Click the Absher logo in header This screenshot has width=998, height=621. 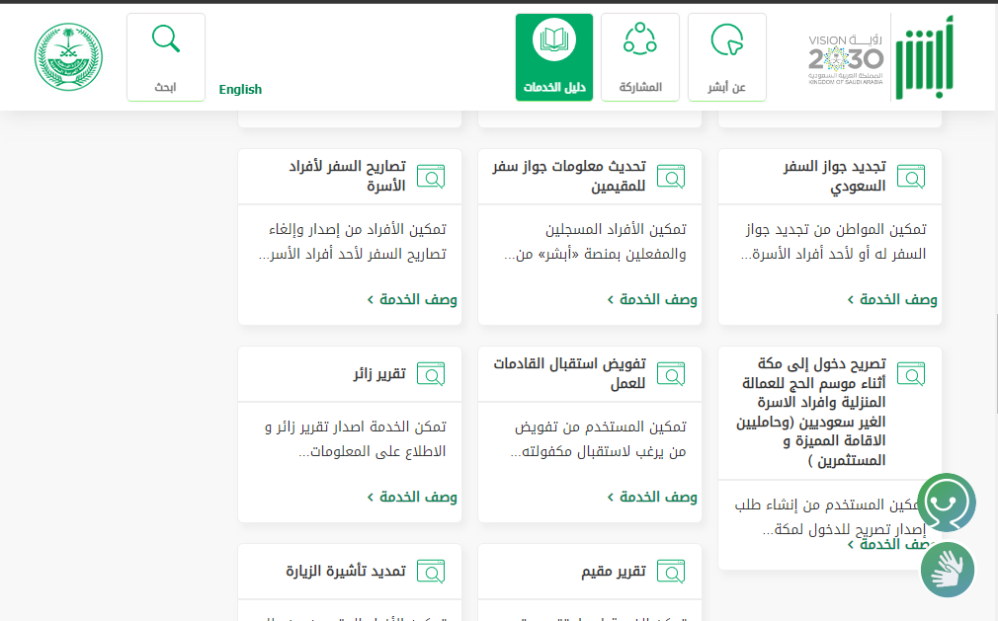click(x=925, y=58)
